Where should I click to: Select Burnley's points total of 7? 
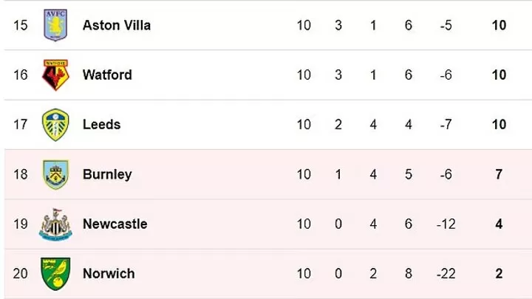(x=499, y=174)
